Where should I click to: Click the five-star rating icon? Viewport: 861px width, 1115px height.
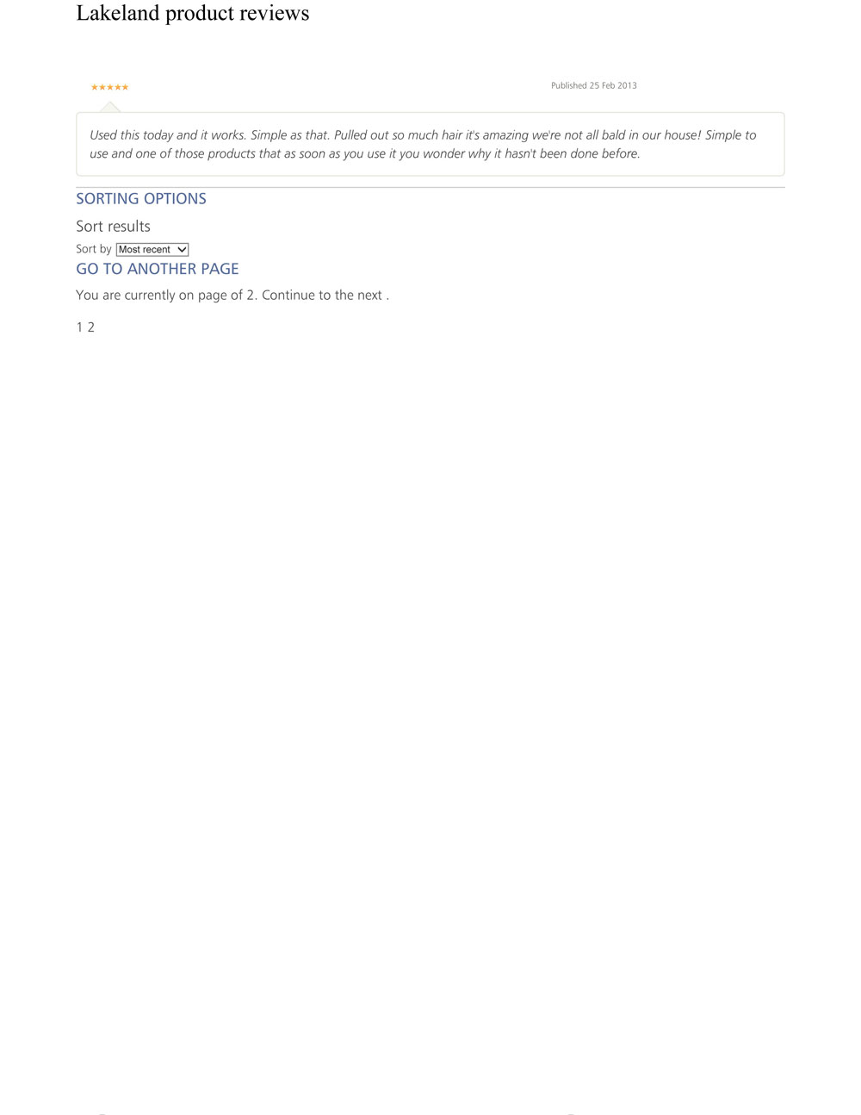pyautogui.click(x=110, y=87)
